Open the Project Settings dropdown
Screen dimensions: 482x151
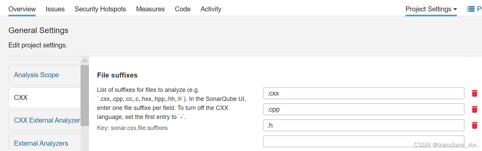click(431, 9)
